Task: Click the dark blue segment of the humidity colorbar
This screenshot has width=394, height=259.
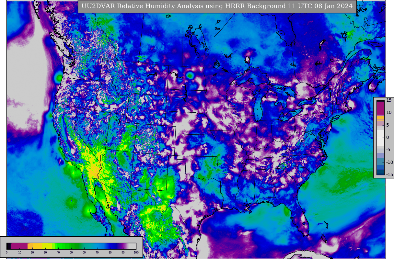Action: pos(113,246)
